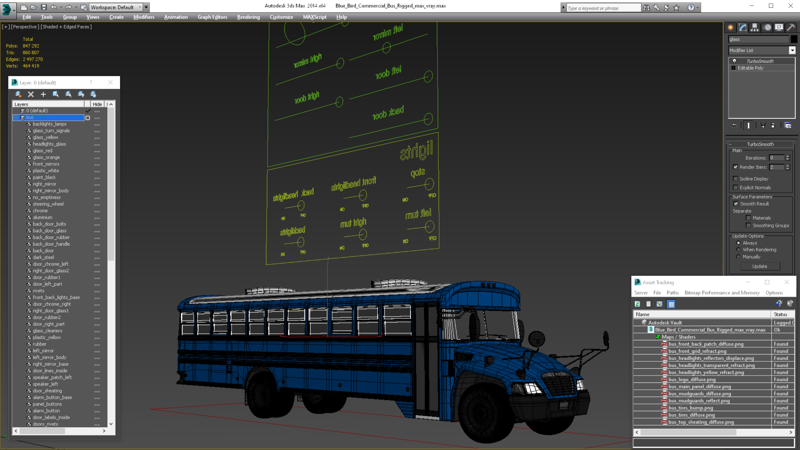Click Name column header in Asset Tracking
Image resolution: width=800 pixels, height=450 pixels.
click(702, 314)
